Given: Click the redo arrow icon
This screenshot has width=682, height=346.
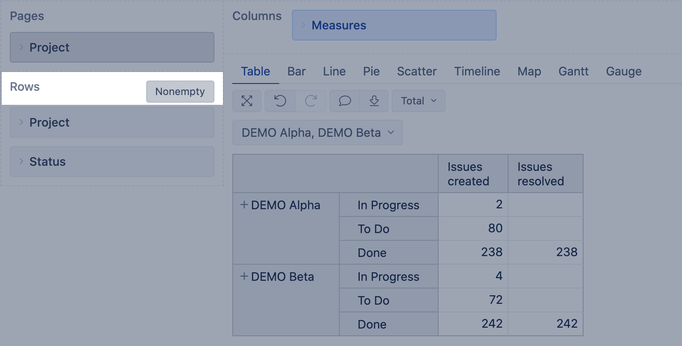Looking at the screenshot, I should coord(311,101).
